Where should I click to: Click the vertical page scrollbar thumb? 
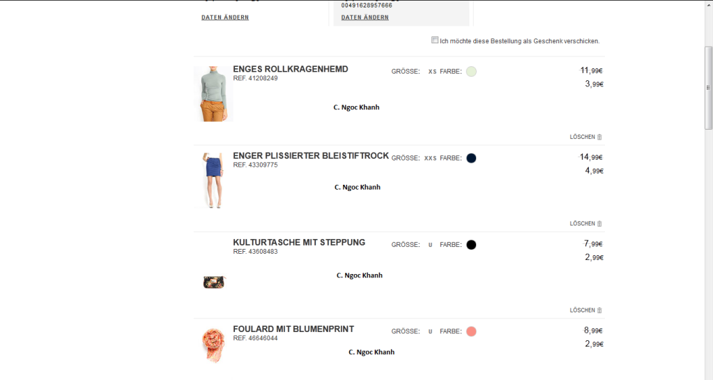(x=708, y=87)
